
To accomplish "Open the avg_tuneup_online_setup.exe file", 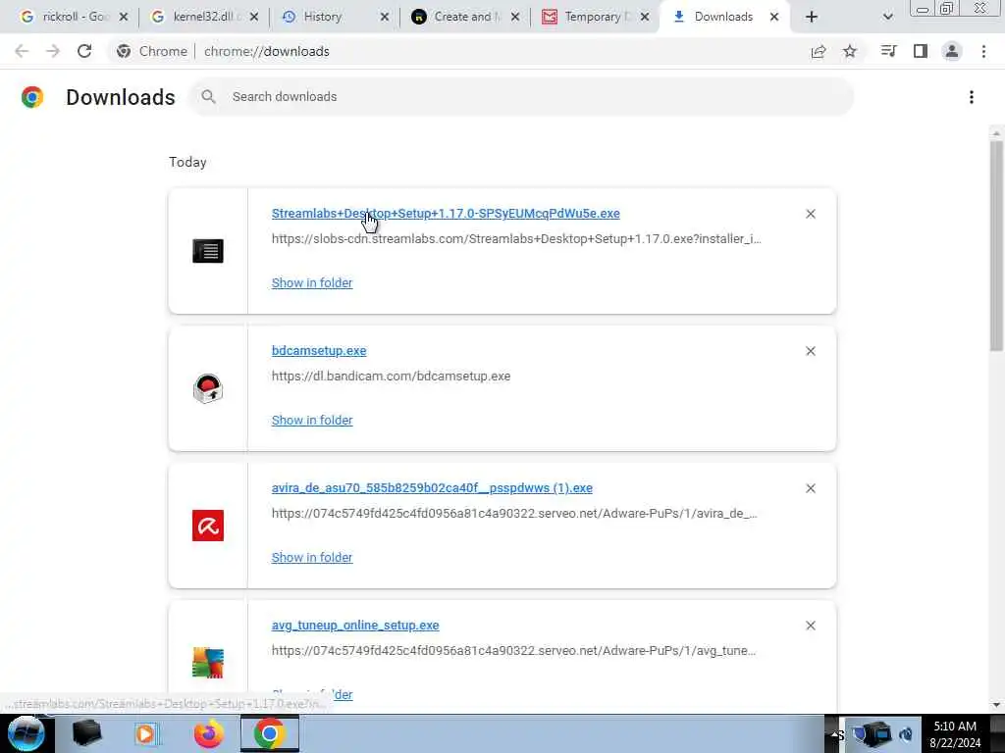I will point(355,626).
